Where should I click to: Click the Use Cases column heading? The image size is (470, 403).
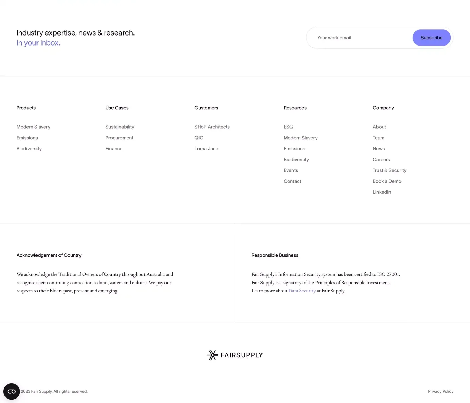point(117,108)
